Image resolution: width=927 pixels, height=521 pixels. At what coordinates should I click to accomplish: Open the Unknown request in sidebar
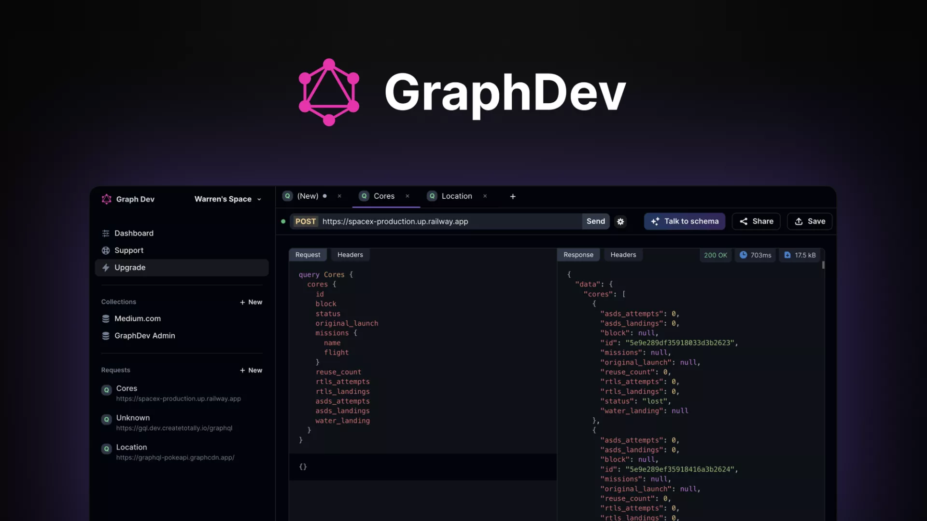[x=133, y=418]
